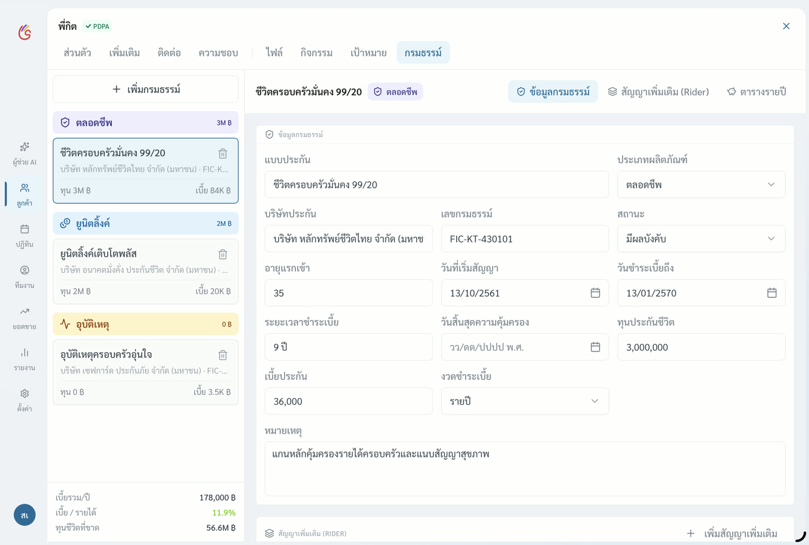The height and width of the screenshot is (545, 809).
Task: Collapse the ตลอดชีพ policy group header
Action: (x=146, y=122)
